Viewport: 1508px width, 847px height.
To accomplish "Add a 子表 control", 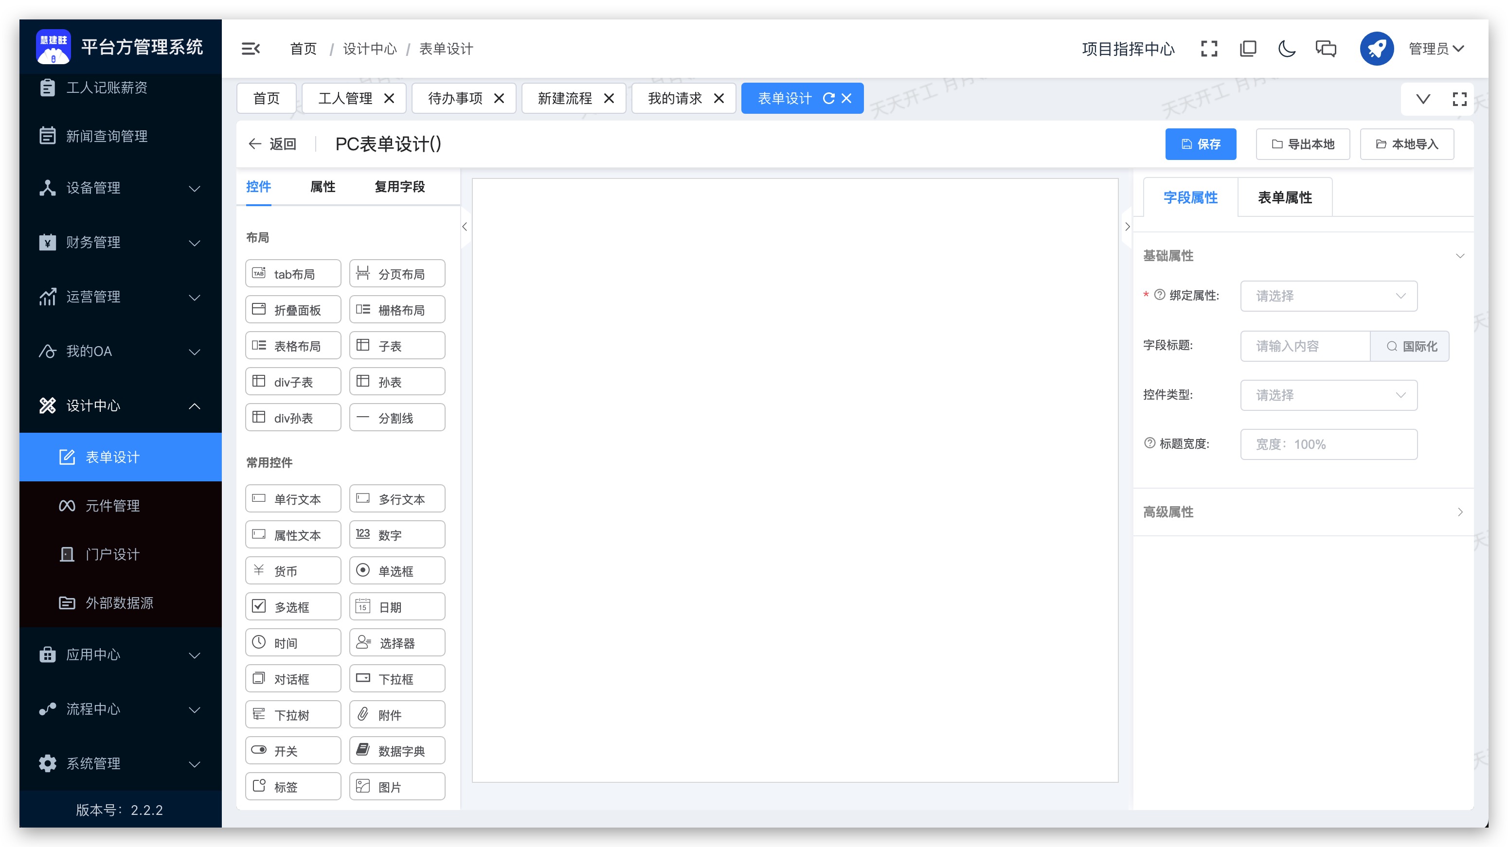I will pyautogui.click(x=397, y=346).
